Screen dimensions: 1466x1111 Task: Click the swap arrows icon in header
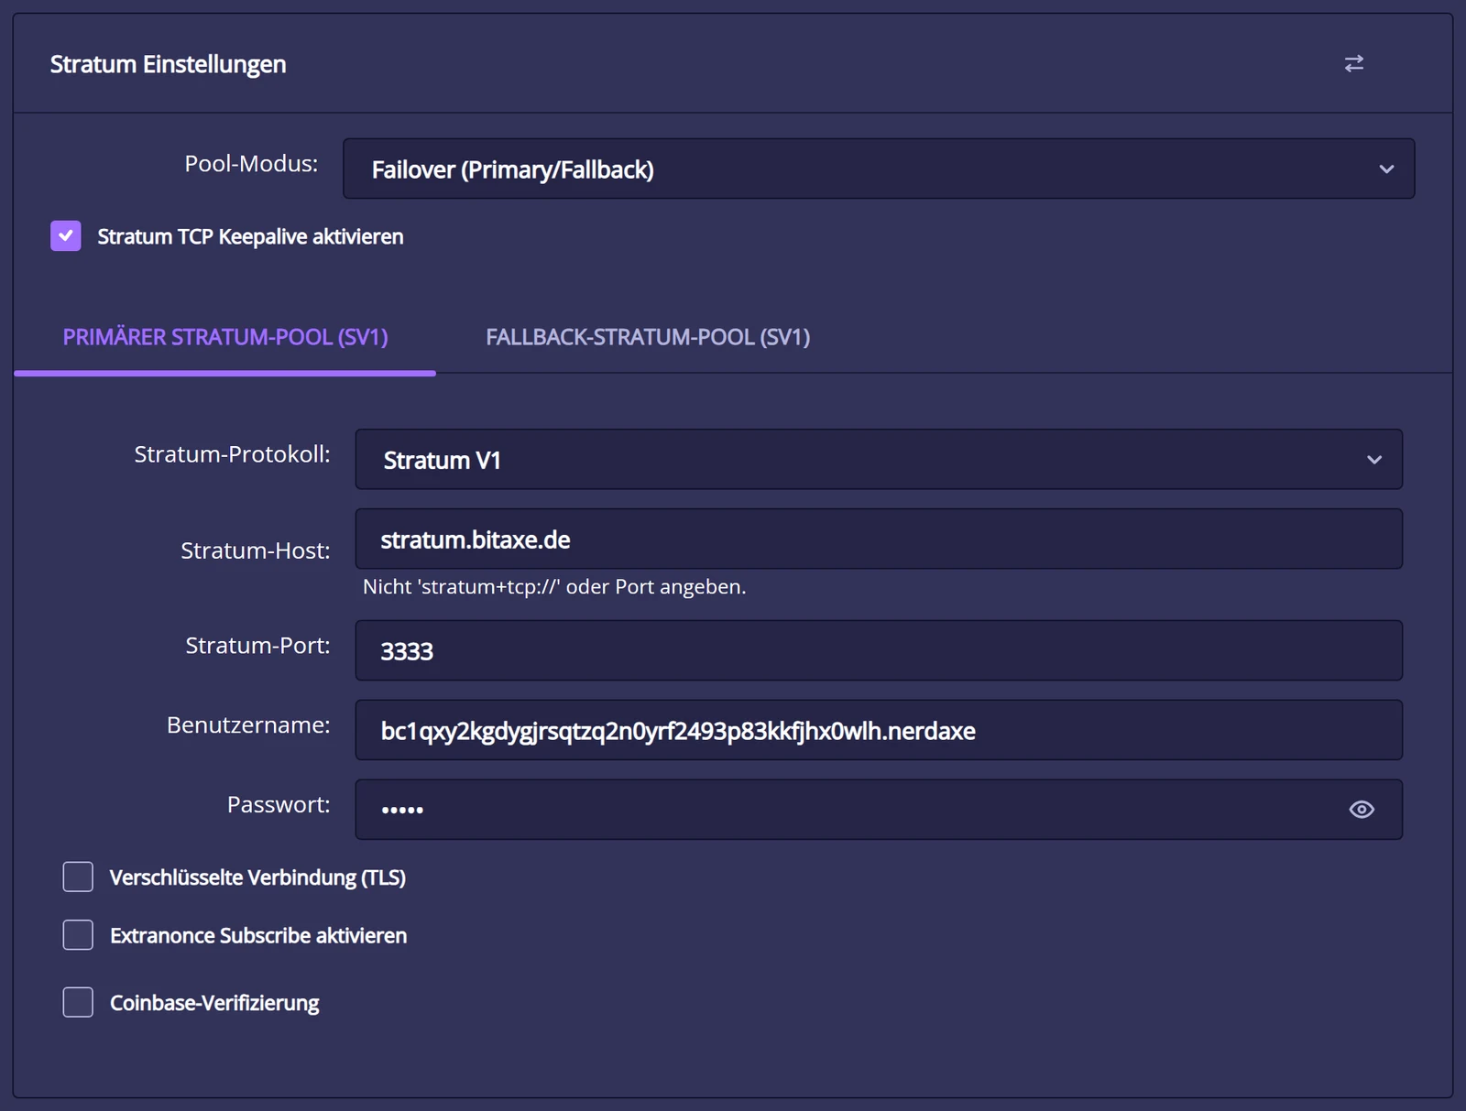click(1353, 63)
